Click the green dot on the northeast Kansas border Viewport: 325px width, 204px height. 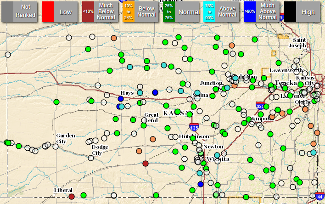pos(255,40)
